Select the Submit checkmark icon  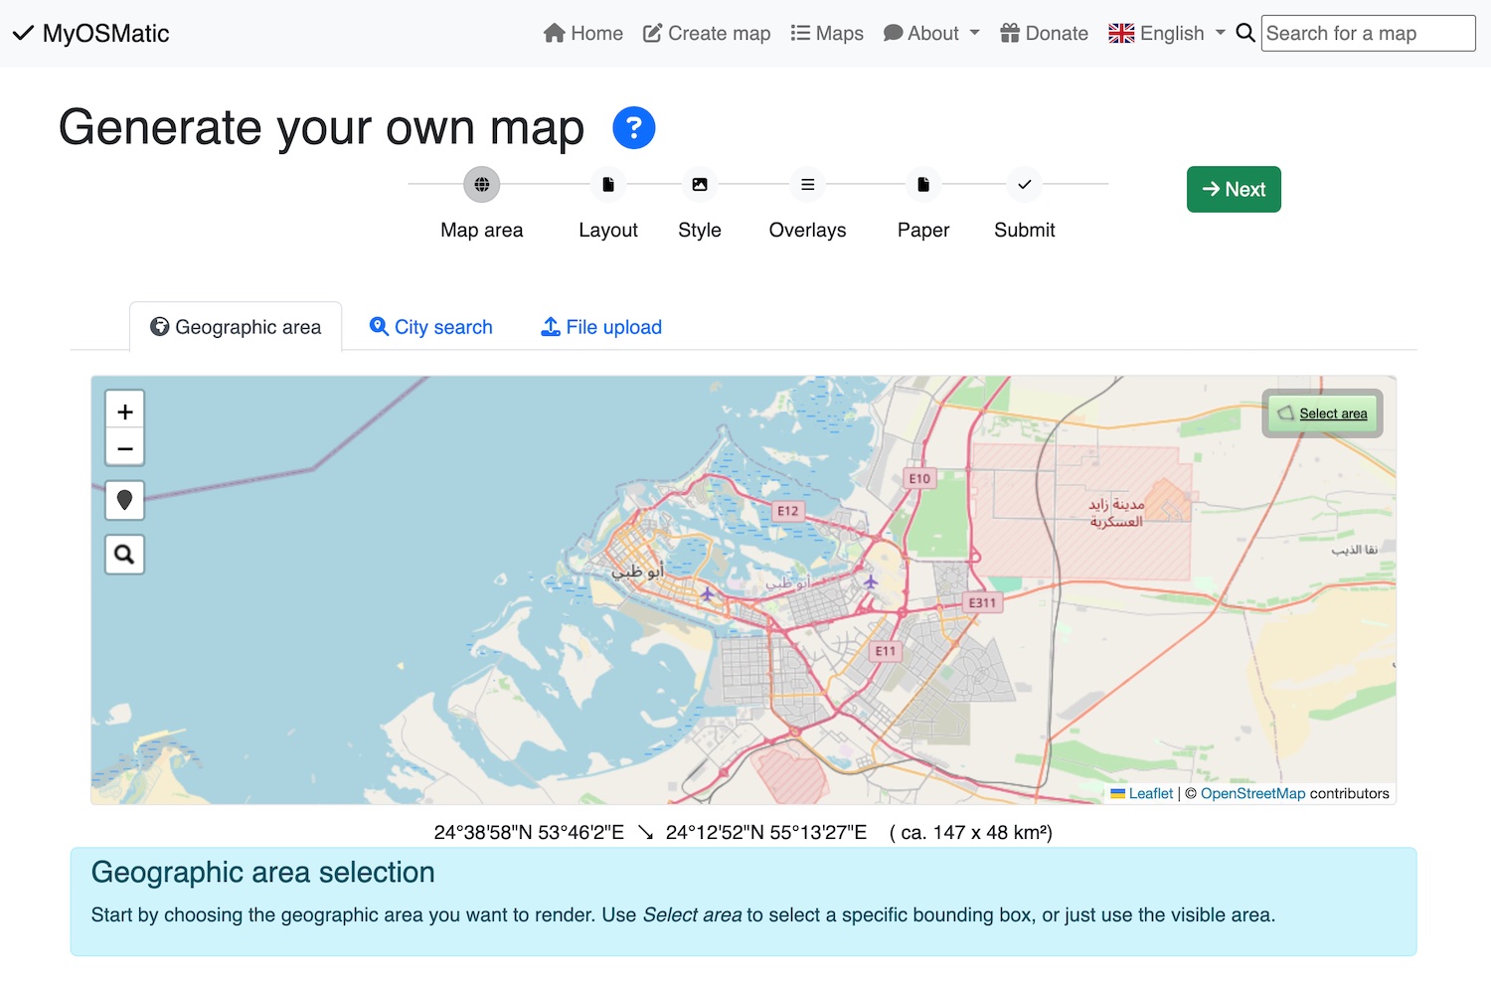(1024, 184)
